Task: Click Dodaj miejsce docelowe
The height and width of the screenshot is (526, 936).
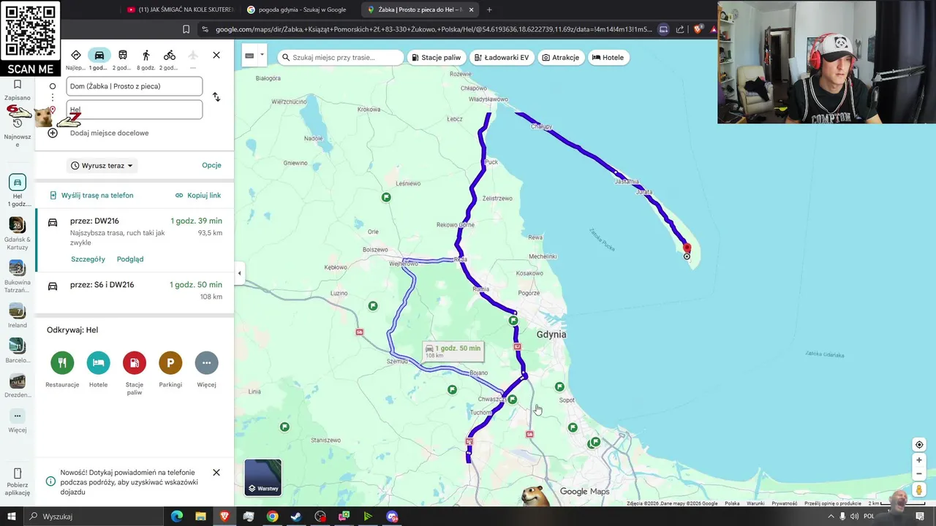Action: point(110,133)
